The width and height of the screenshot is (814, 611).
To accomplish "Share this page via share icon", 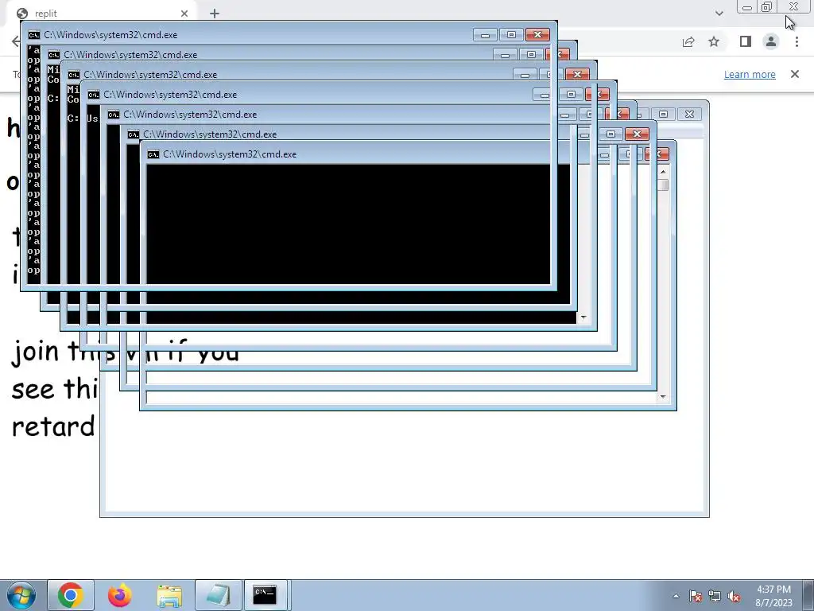I will (688, 41).
